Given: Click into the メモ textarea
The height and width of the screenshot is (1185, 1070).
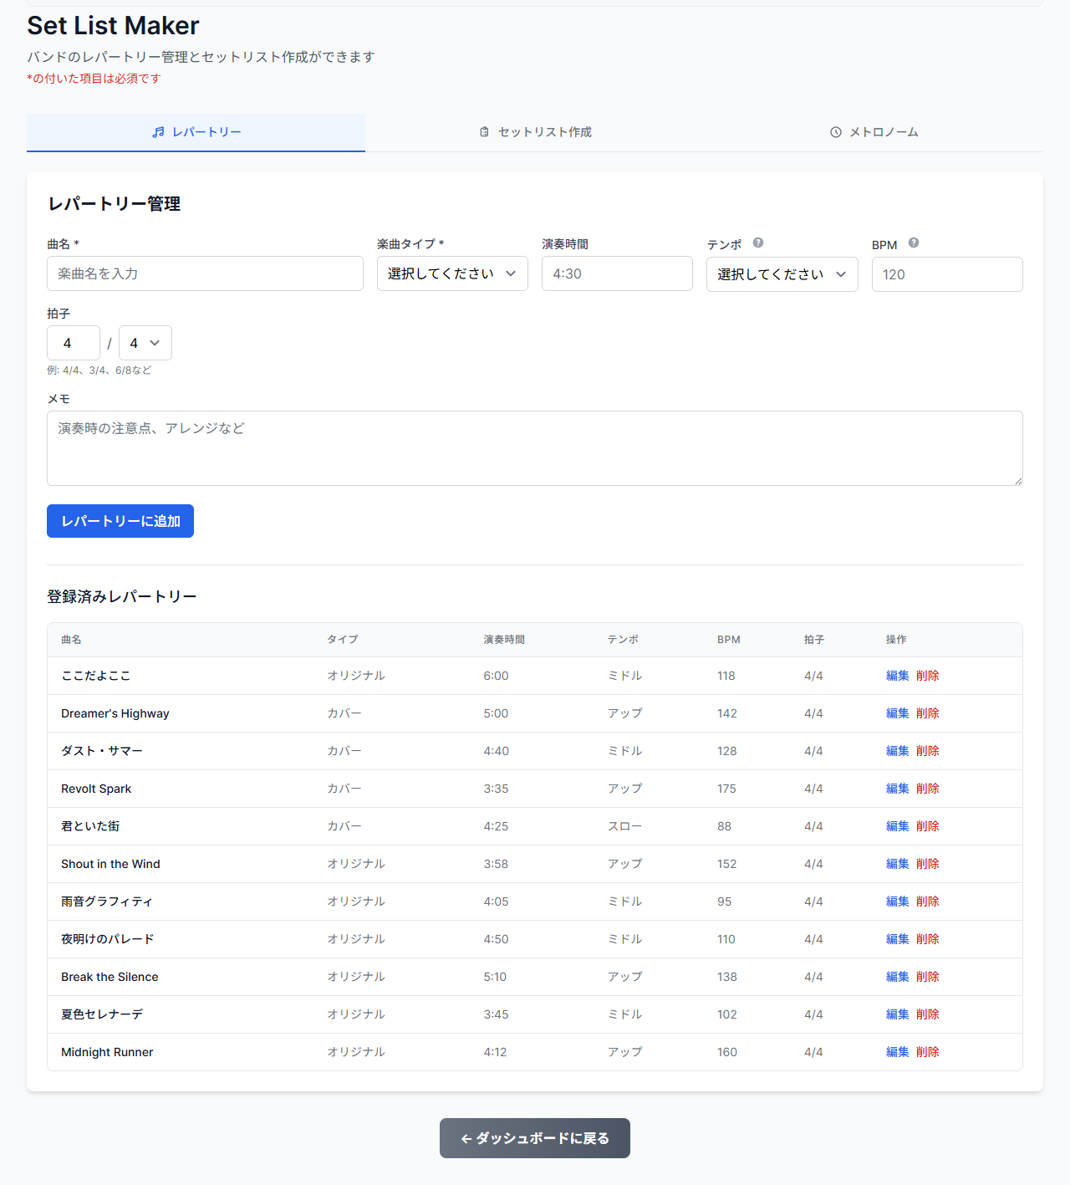Looking at the screenshot, I should point(535,448).
